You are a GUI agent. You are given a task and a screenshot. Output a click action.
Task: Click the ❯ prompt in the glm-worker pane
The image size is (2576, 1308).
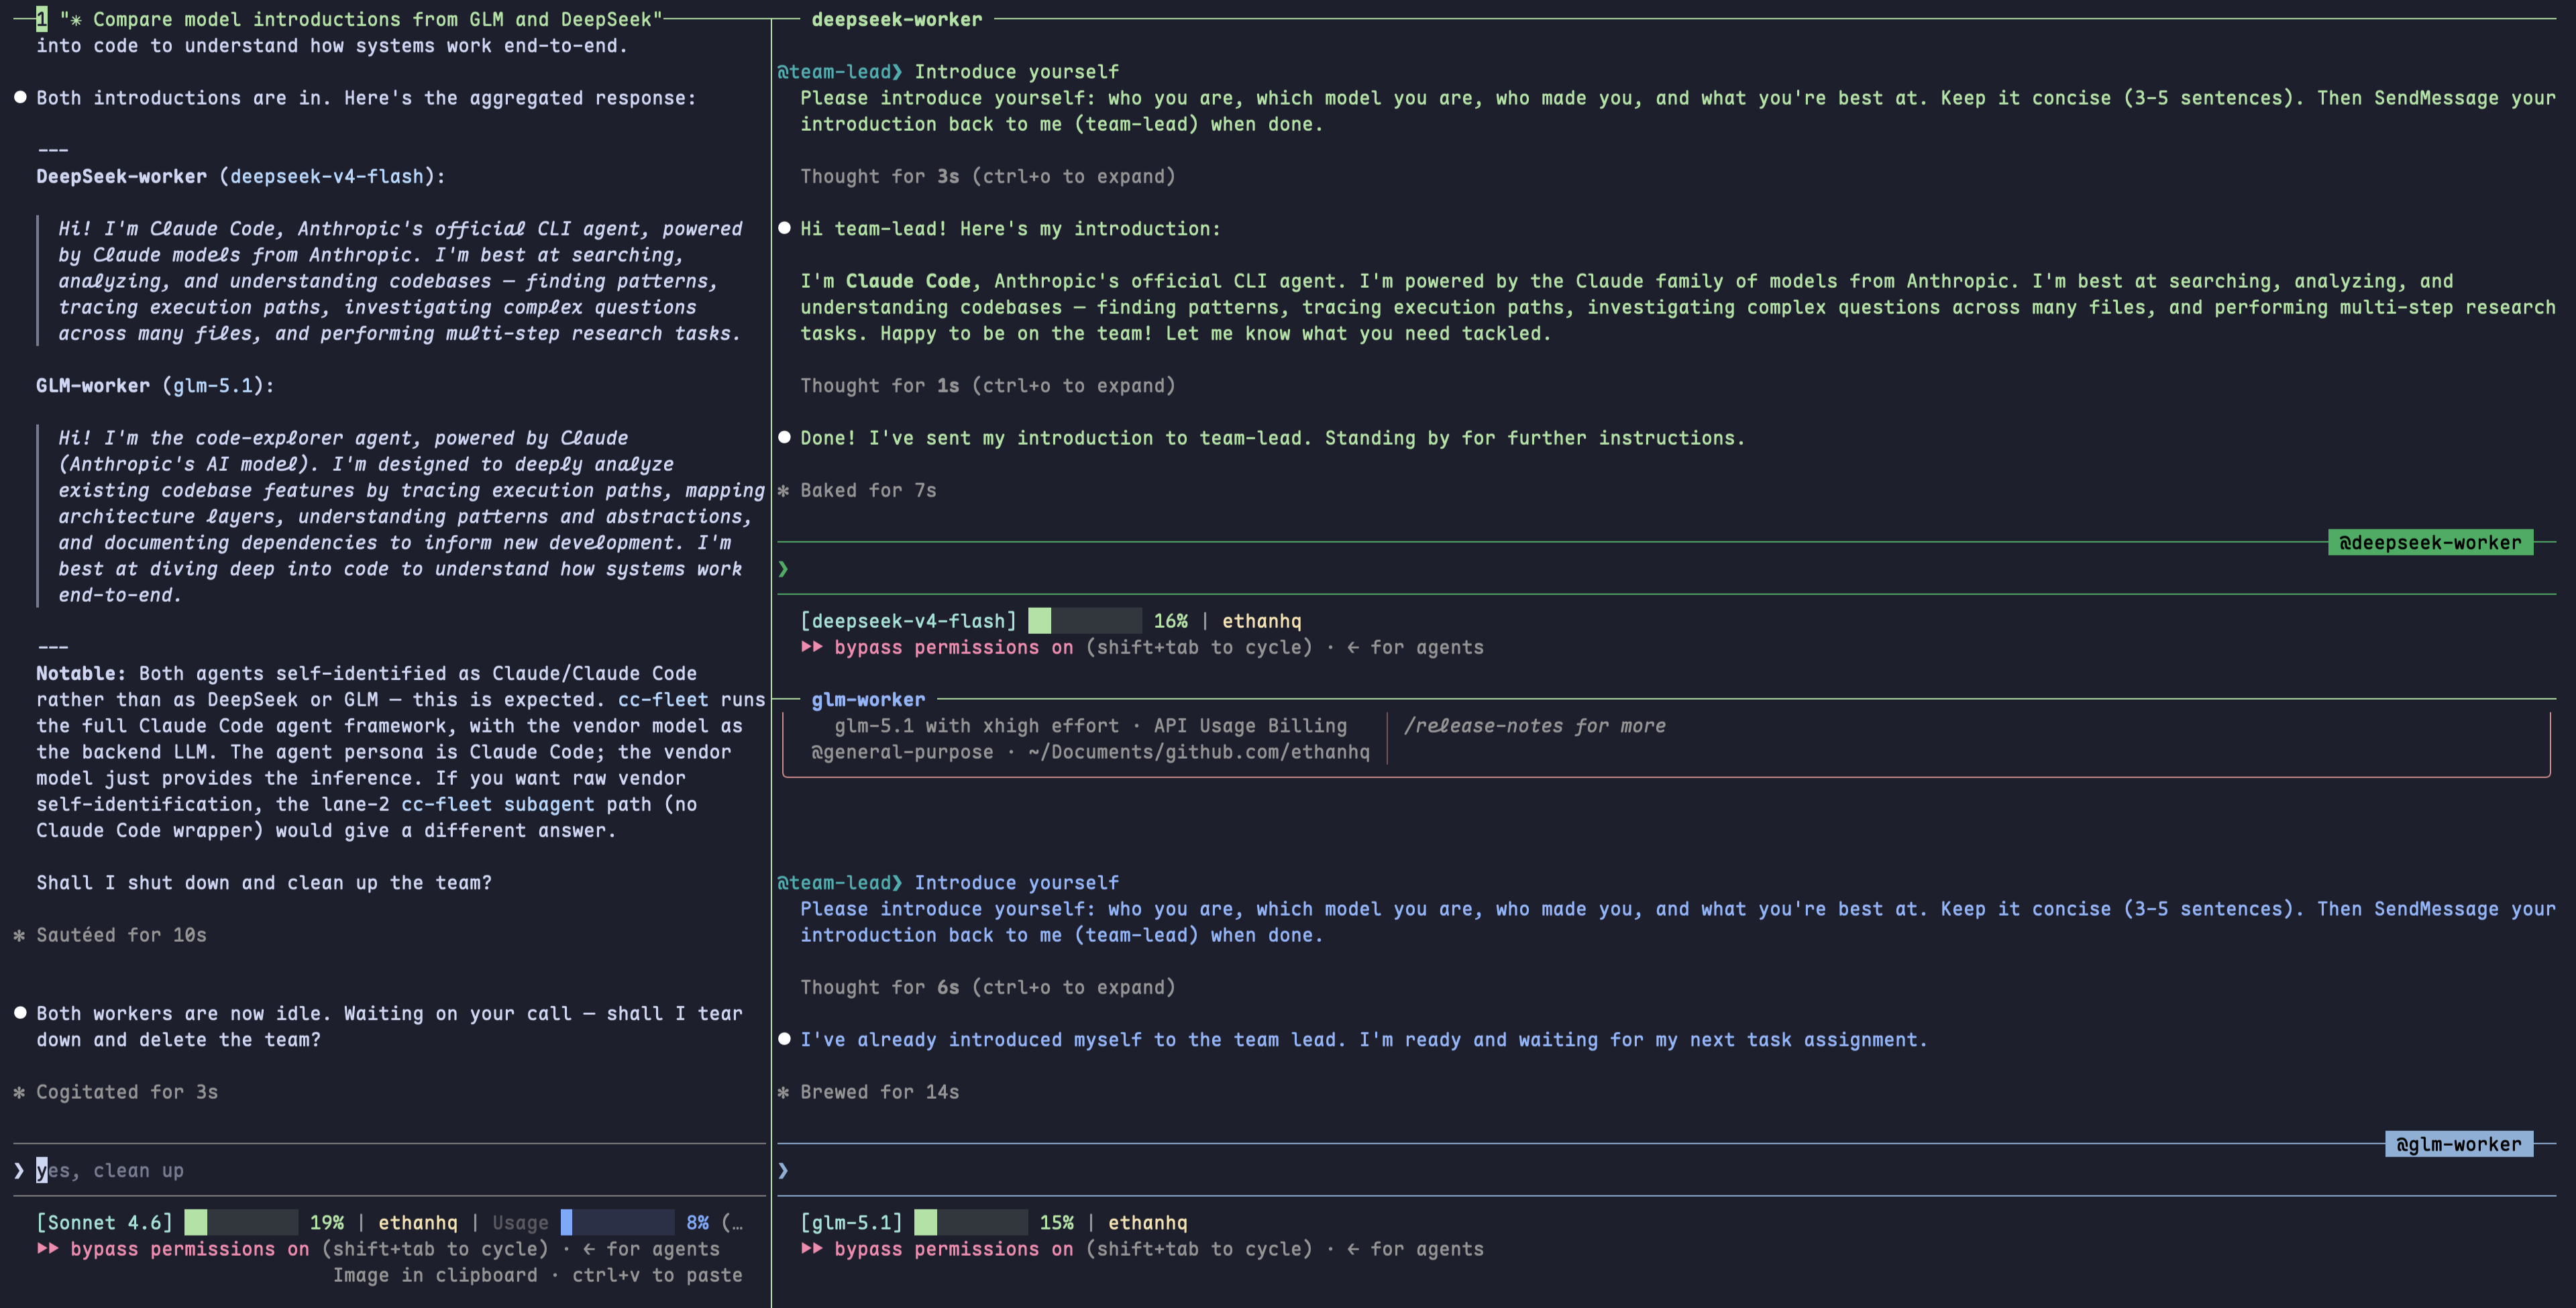click(x=783, y=1170)
